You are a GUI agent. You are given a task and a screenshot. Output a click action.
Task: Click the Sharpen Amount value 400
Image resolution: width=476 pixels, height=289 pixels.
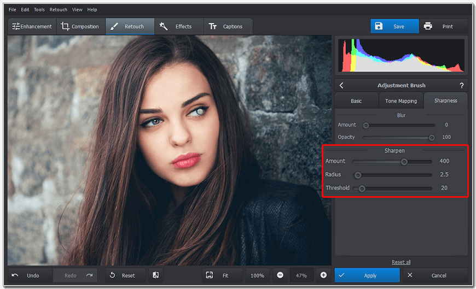click(444, 161)
